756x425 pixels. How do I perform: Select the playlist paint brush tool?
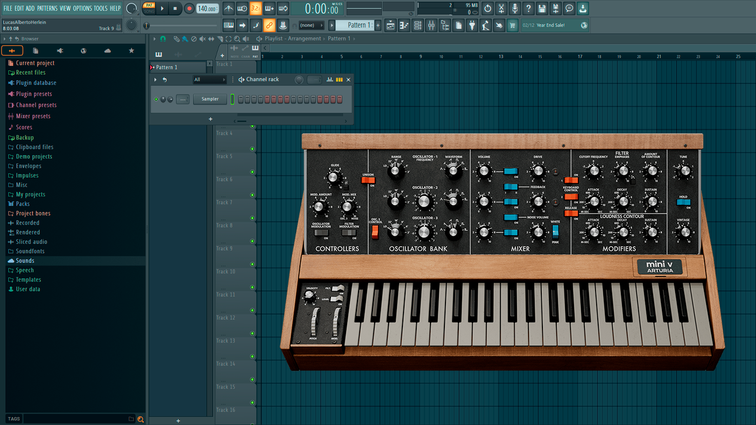click(185, 39)
